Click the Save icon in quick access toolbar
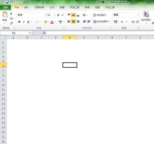Viewport: 154px width, 144px height. pyautogui.click(x=7, y=2)
